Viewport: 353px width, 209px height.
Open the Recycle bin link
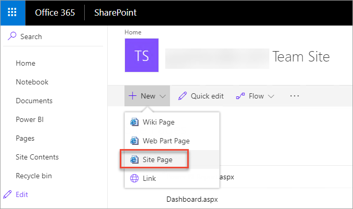(34, 176)
